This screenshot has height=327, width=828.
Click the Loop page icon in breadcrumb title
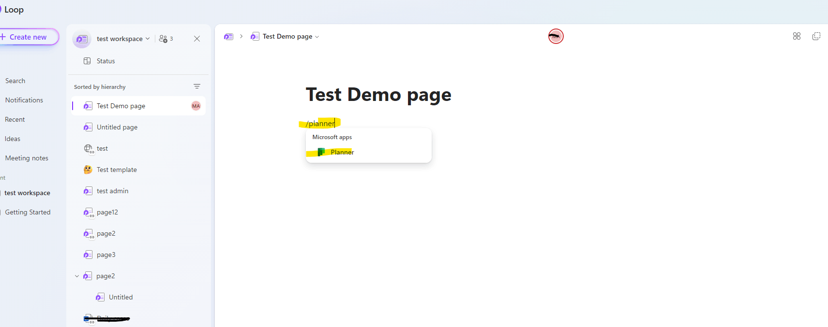tap(255, 37)
